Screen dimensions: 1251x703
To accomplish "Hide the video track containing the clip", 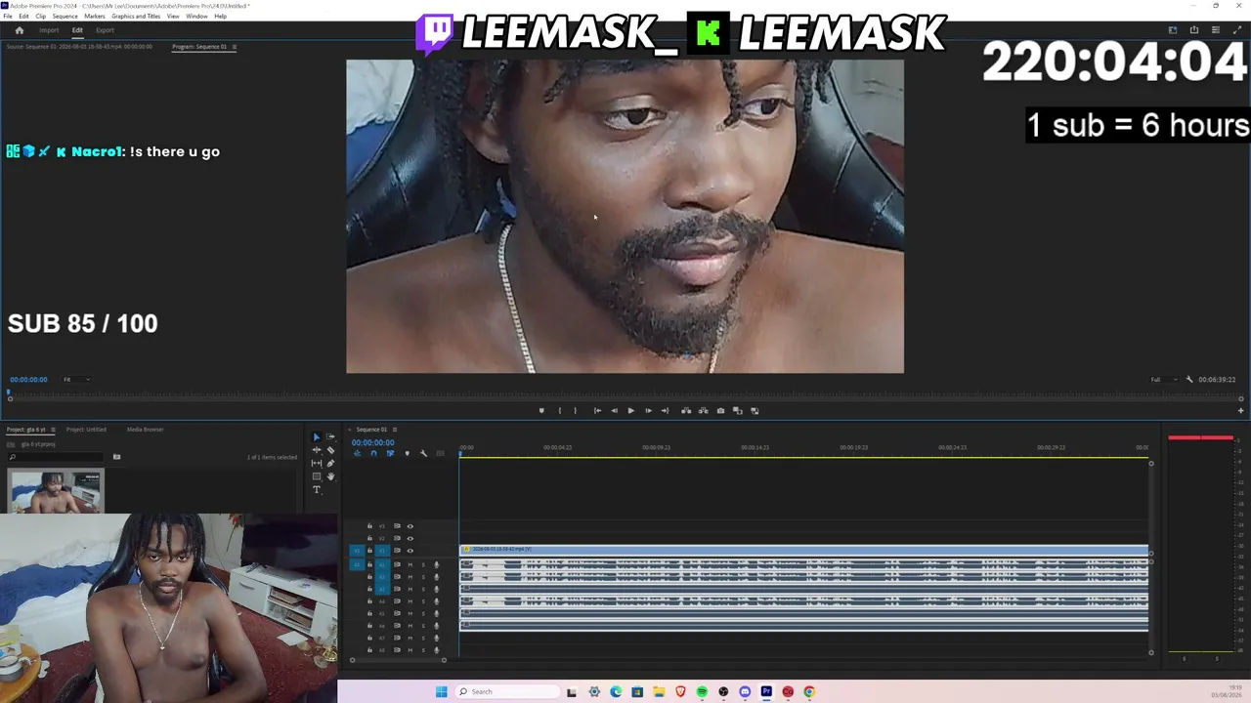I will click(x=410, y=551).
